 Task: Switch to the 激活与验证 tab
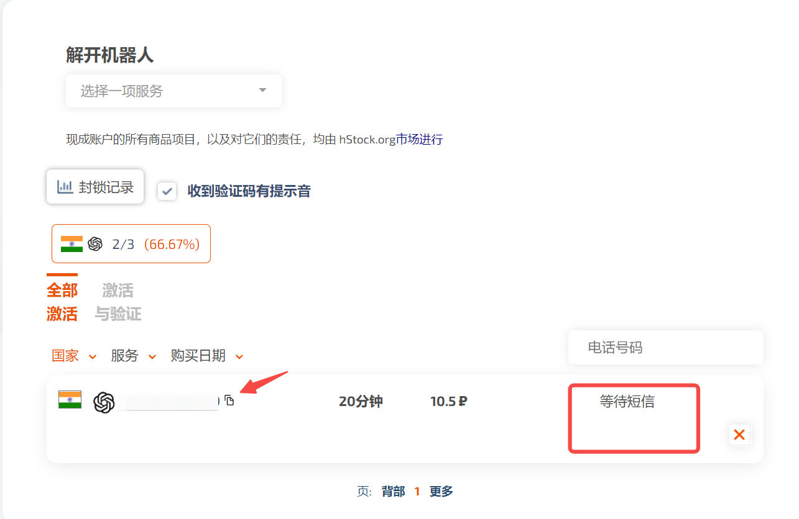[118, 302]
